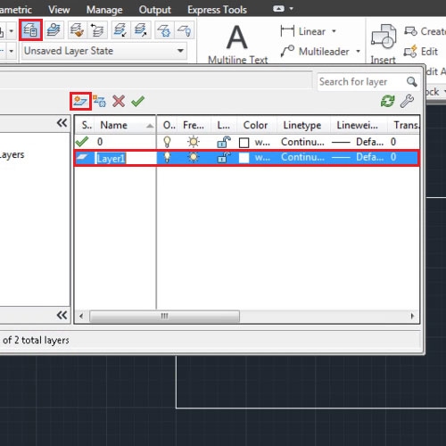Click the Layer Off icon
This screenshot has width=446, height=446.
(x=185, y=30)
